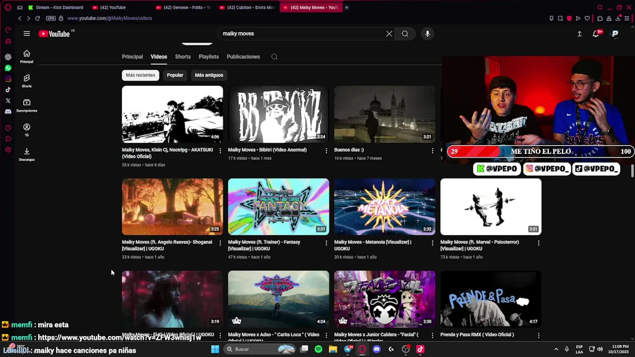Open the Bibitri video thumbnail
The width and height of the screenshot is (635, 357).
coord(278,114)
